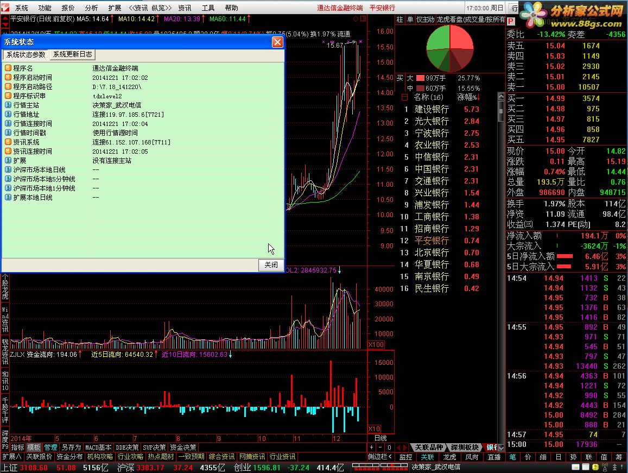Viewport: 628px width, 473px height.
Task: Click the signal antenna icon in status bar
Action: (x=605, y=468)
